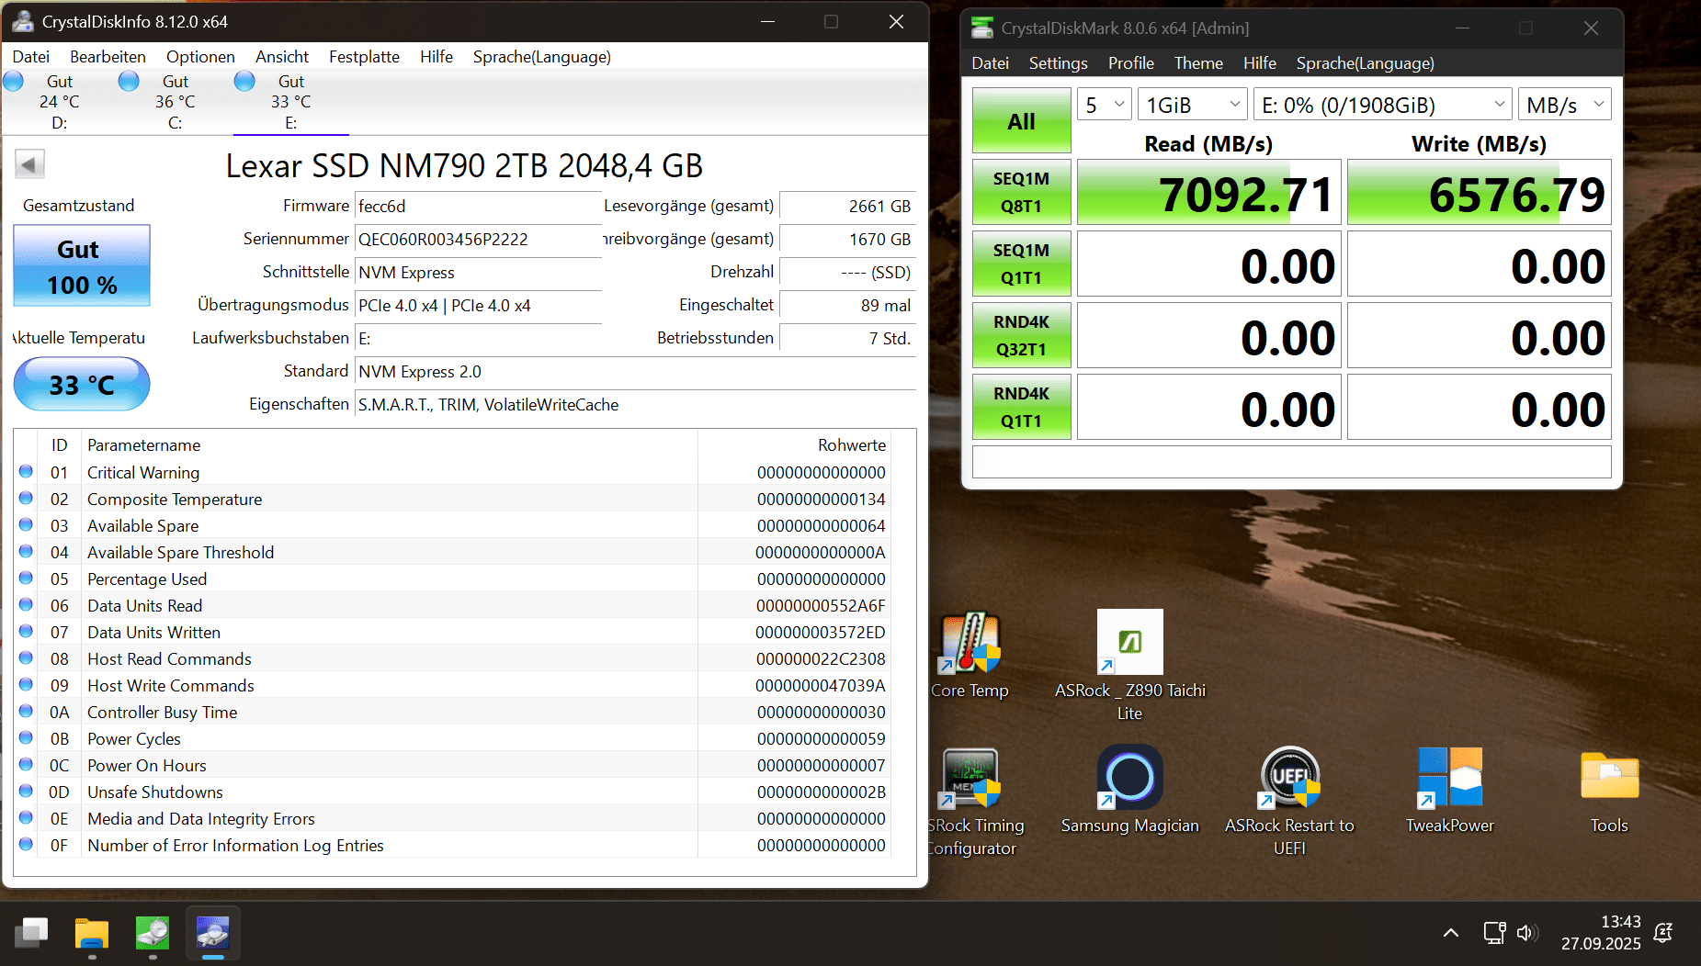Open taskbar clock showing 13:43

tap(1601, 933)
